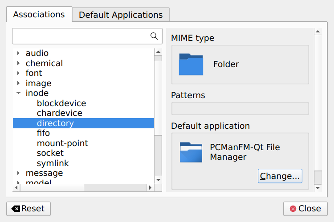Screen dimensions: 334x222
Task: Select the inode category row
Action: pos(84,93)
